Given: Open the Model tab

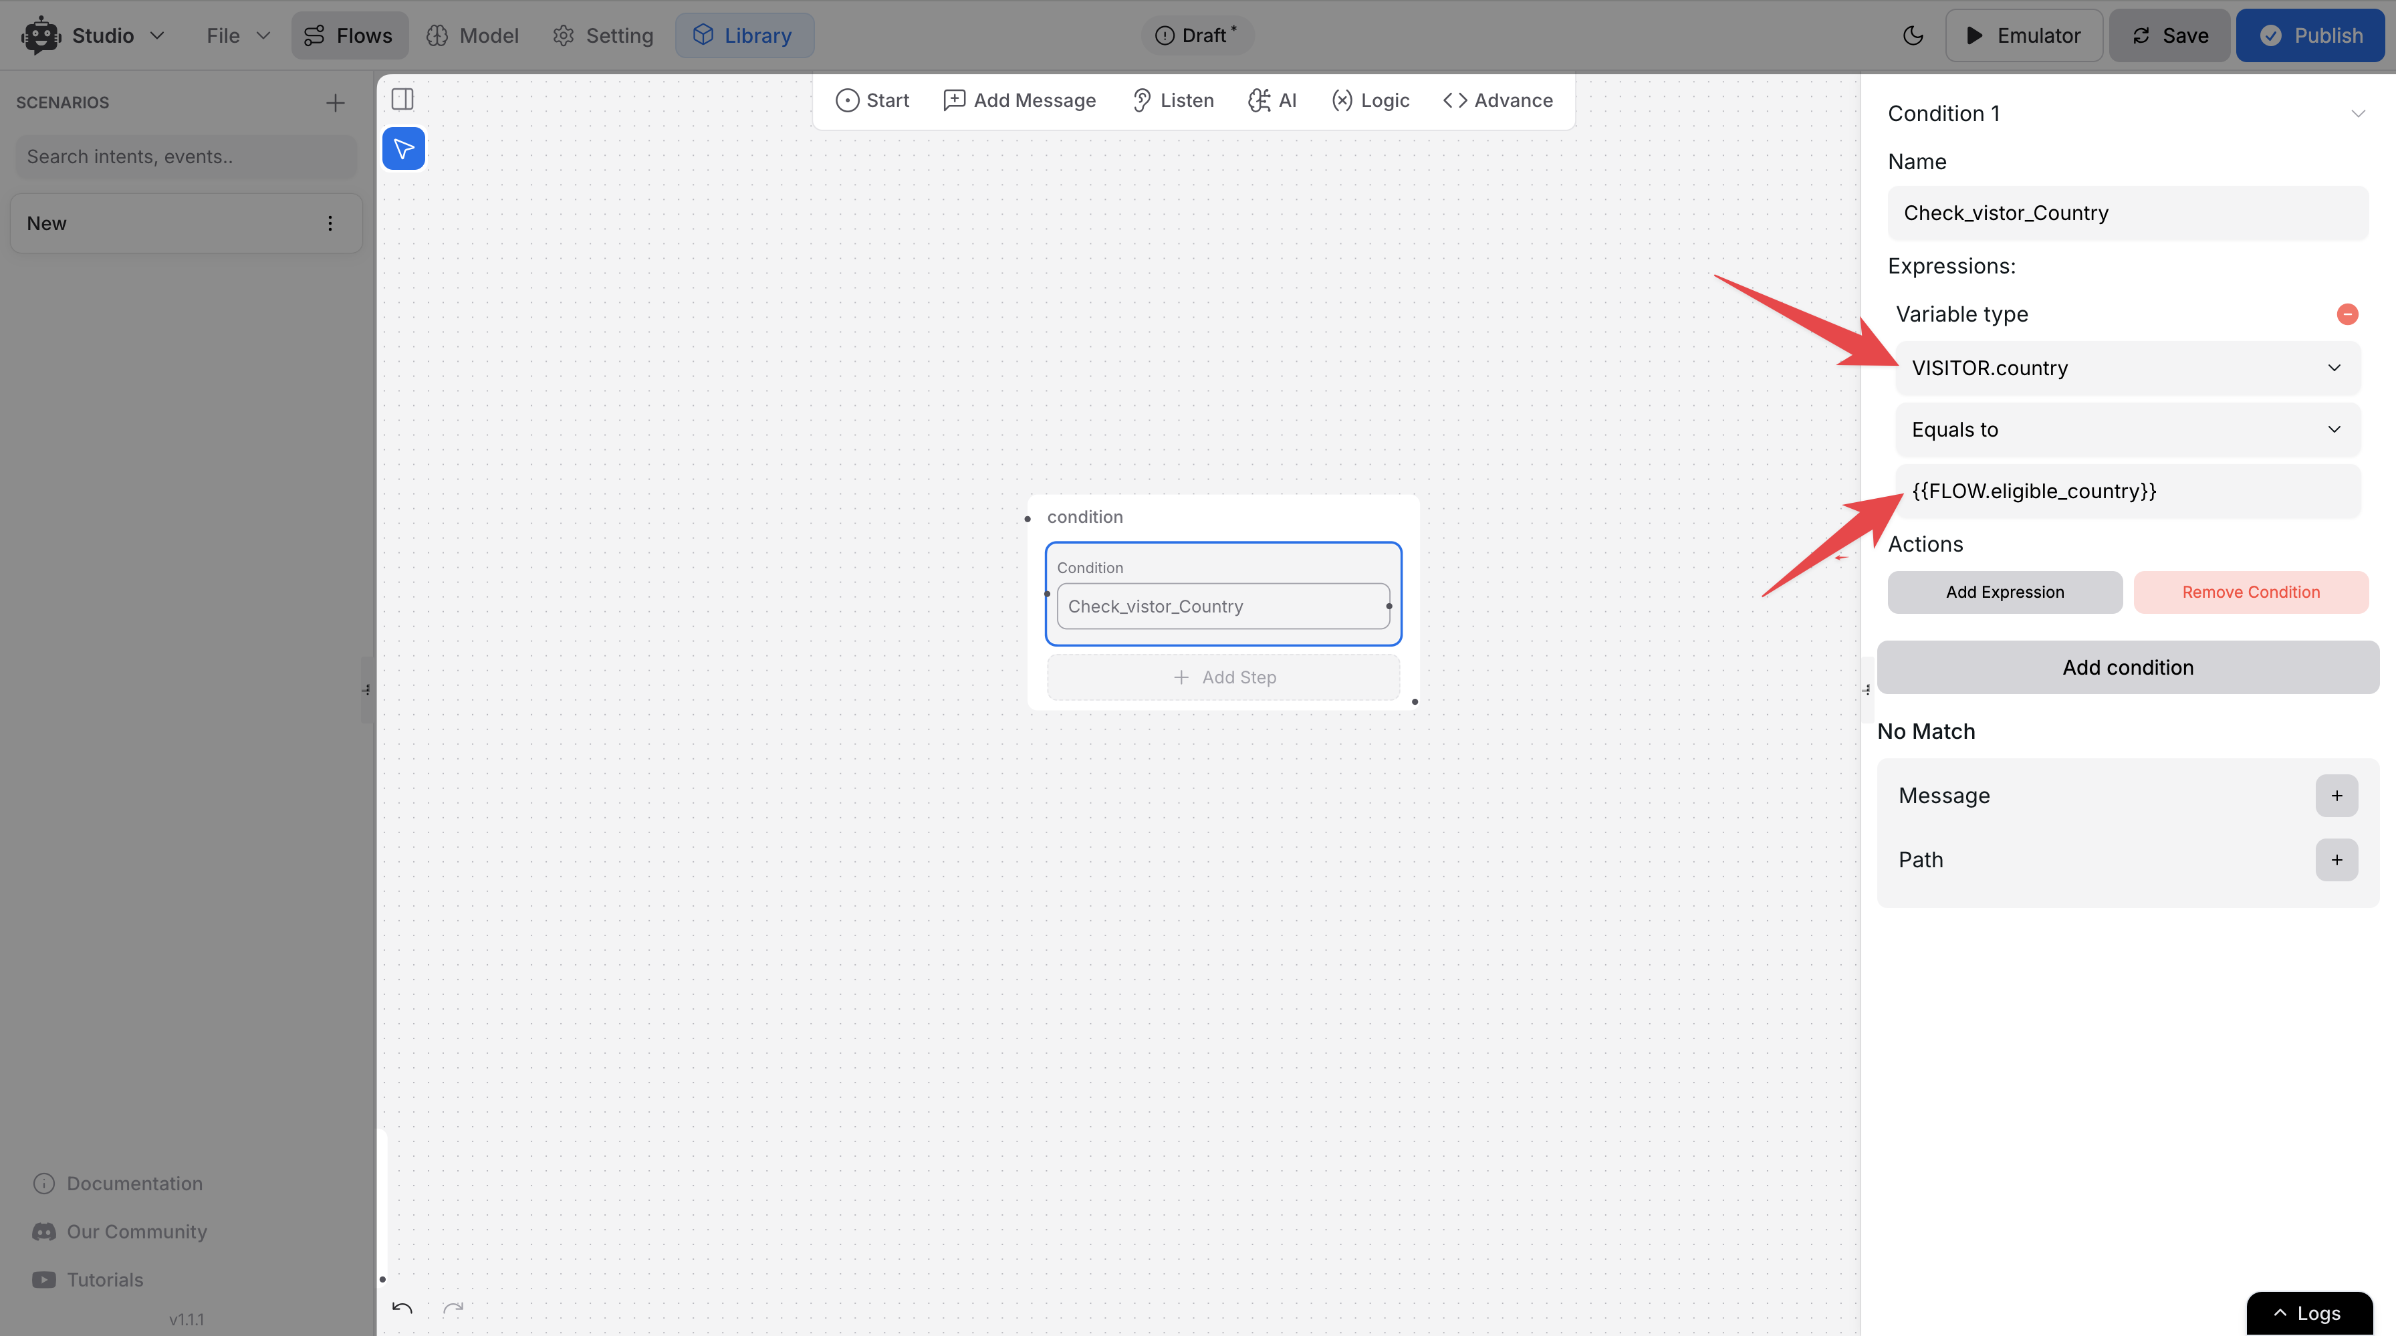Looking at the screenshot, I should pos(473,35).
